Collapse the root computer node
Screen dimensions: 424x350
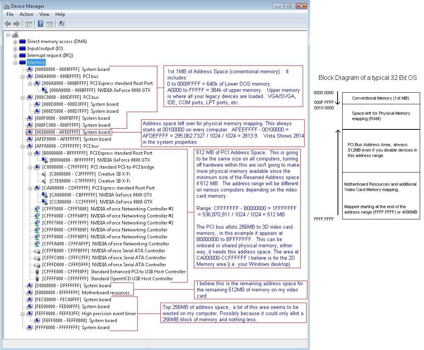pyautogui.click(x=8, y=35)
